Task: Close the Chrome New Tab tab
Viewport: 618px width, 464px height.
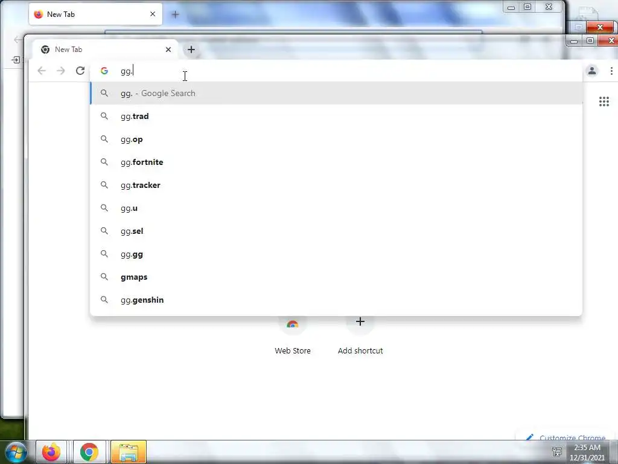Action: tap(168, 50)
